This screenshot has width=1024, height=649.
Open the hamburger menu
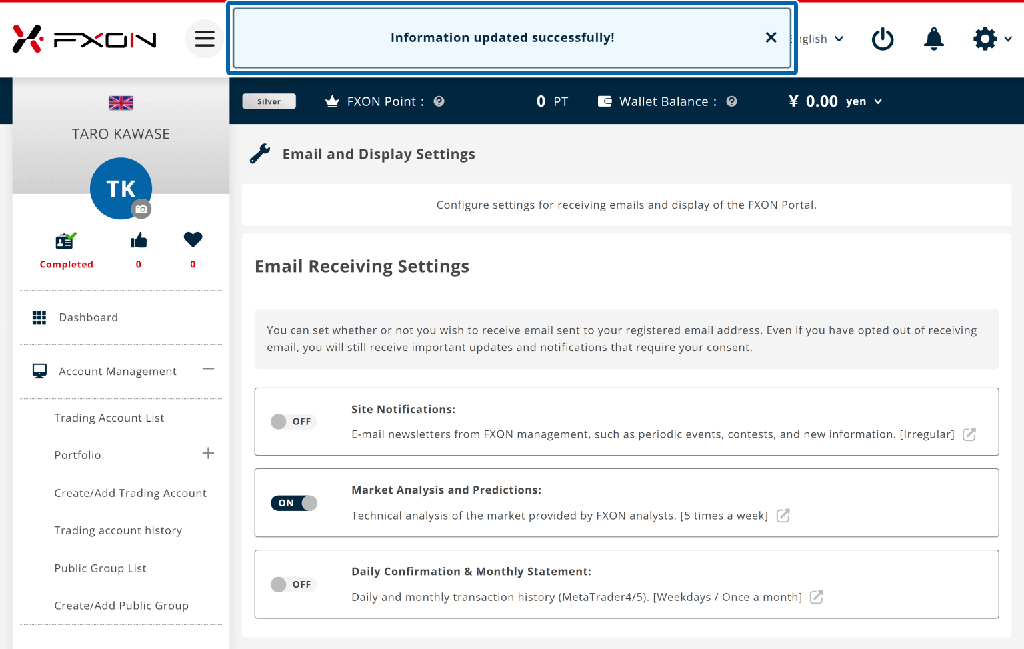pos(205,39)
